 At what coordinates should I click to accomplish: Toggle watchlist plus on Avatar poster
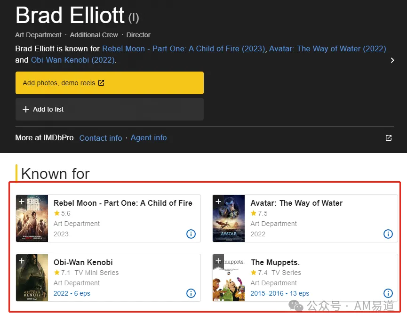[218, 201]
